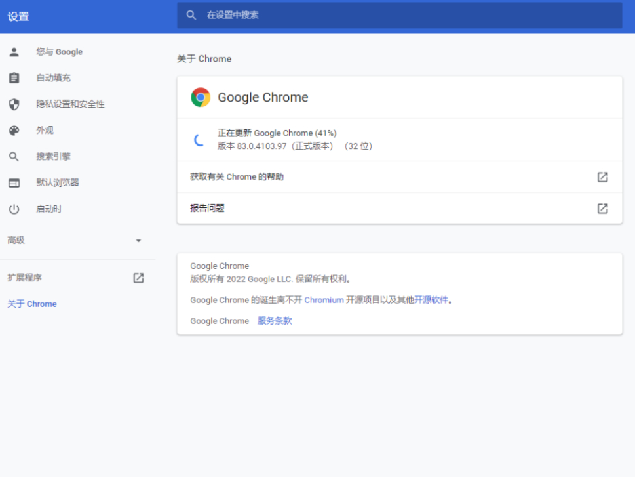Open the 服务条款 link
This screenshot has width=635, height=477.
point(275,321)
